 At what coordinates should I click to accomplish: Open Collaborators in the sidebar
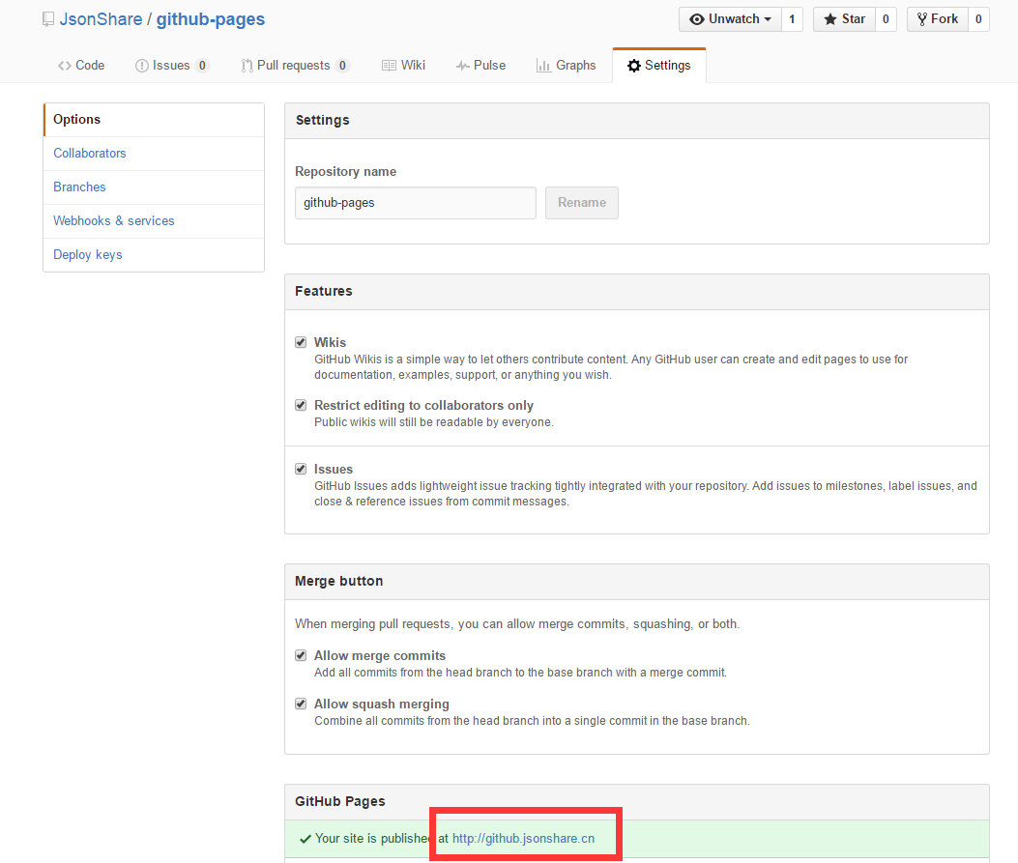154,153
